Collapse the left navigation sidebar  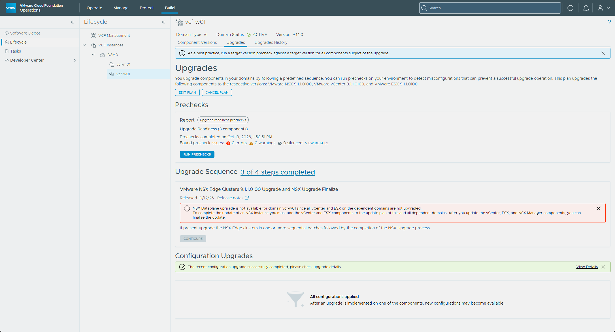(73, 22)
